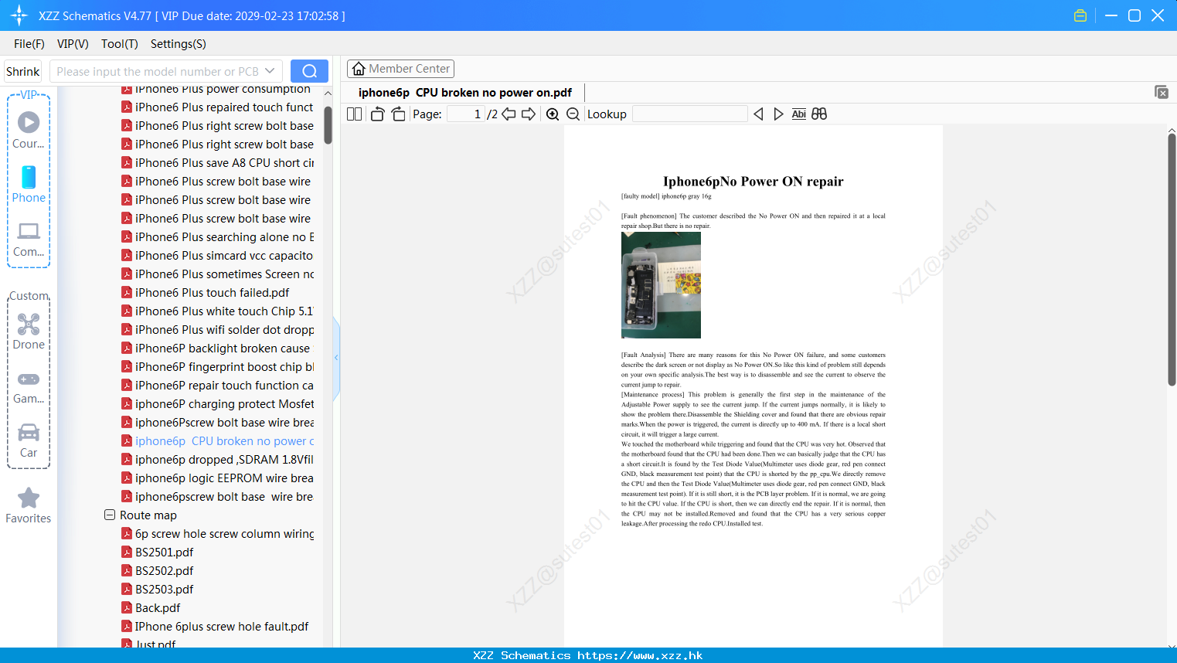
Task: Click the phone photo in the PDF
Action: [661, 285]
